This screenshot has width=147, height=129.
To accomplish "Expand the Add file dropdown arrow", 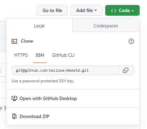I will (x=96, y=10).
